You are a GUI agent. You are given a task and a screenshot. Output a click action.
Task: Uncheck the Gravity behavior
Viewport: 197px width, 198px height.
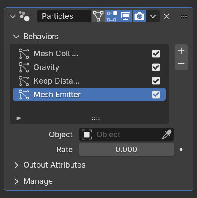156,67
